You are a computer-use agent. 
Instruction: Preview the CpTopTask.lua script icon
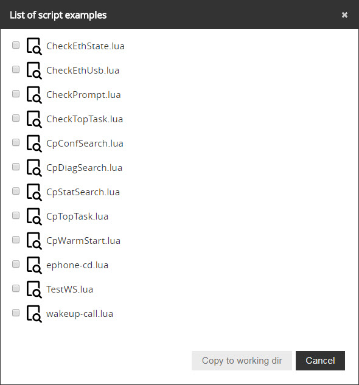(34, 217)
